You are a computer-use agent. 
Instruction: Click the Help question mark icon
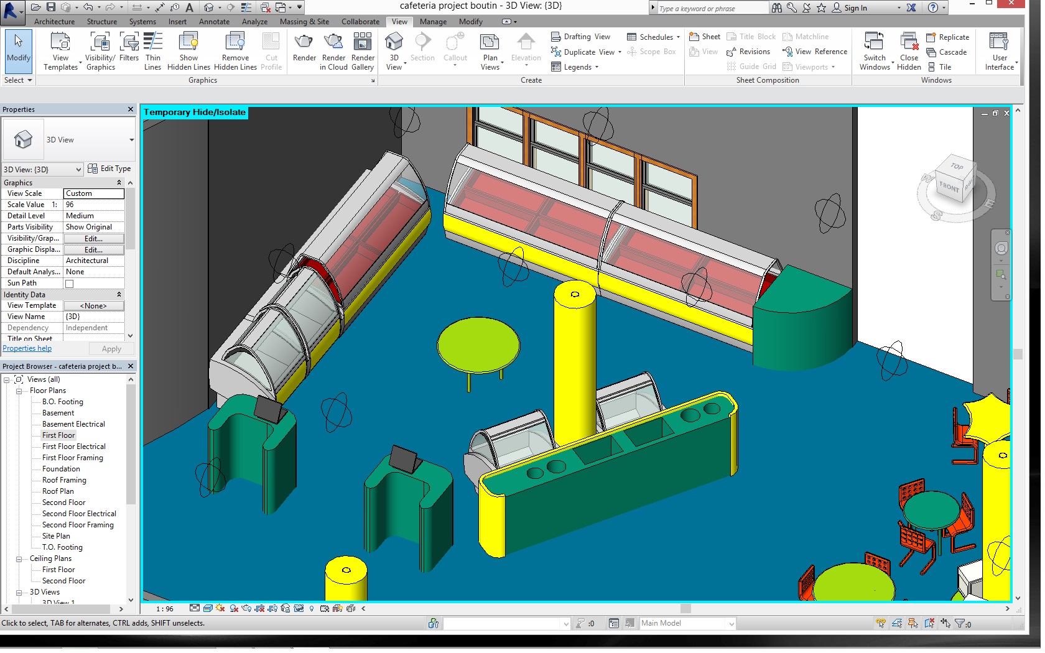(932, 7)
